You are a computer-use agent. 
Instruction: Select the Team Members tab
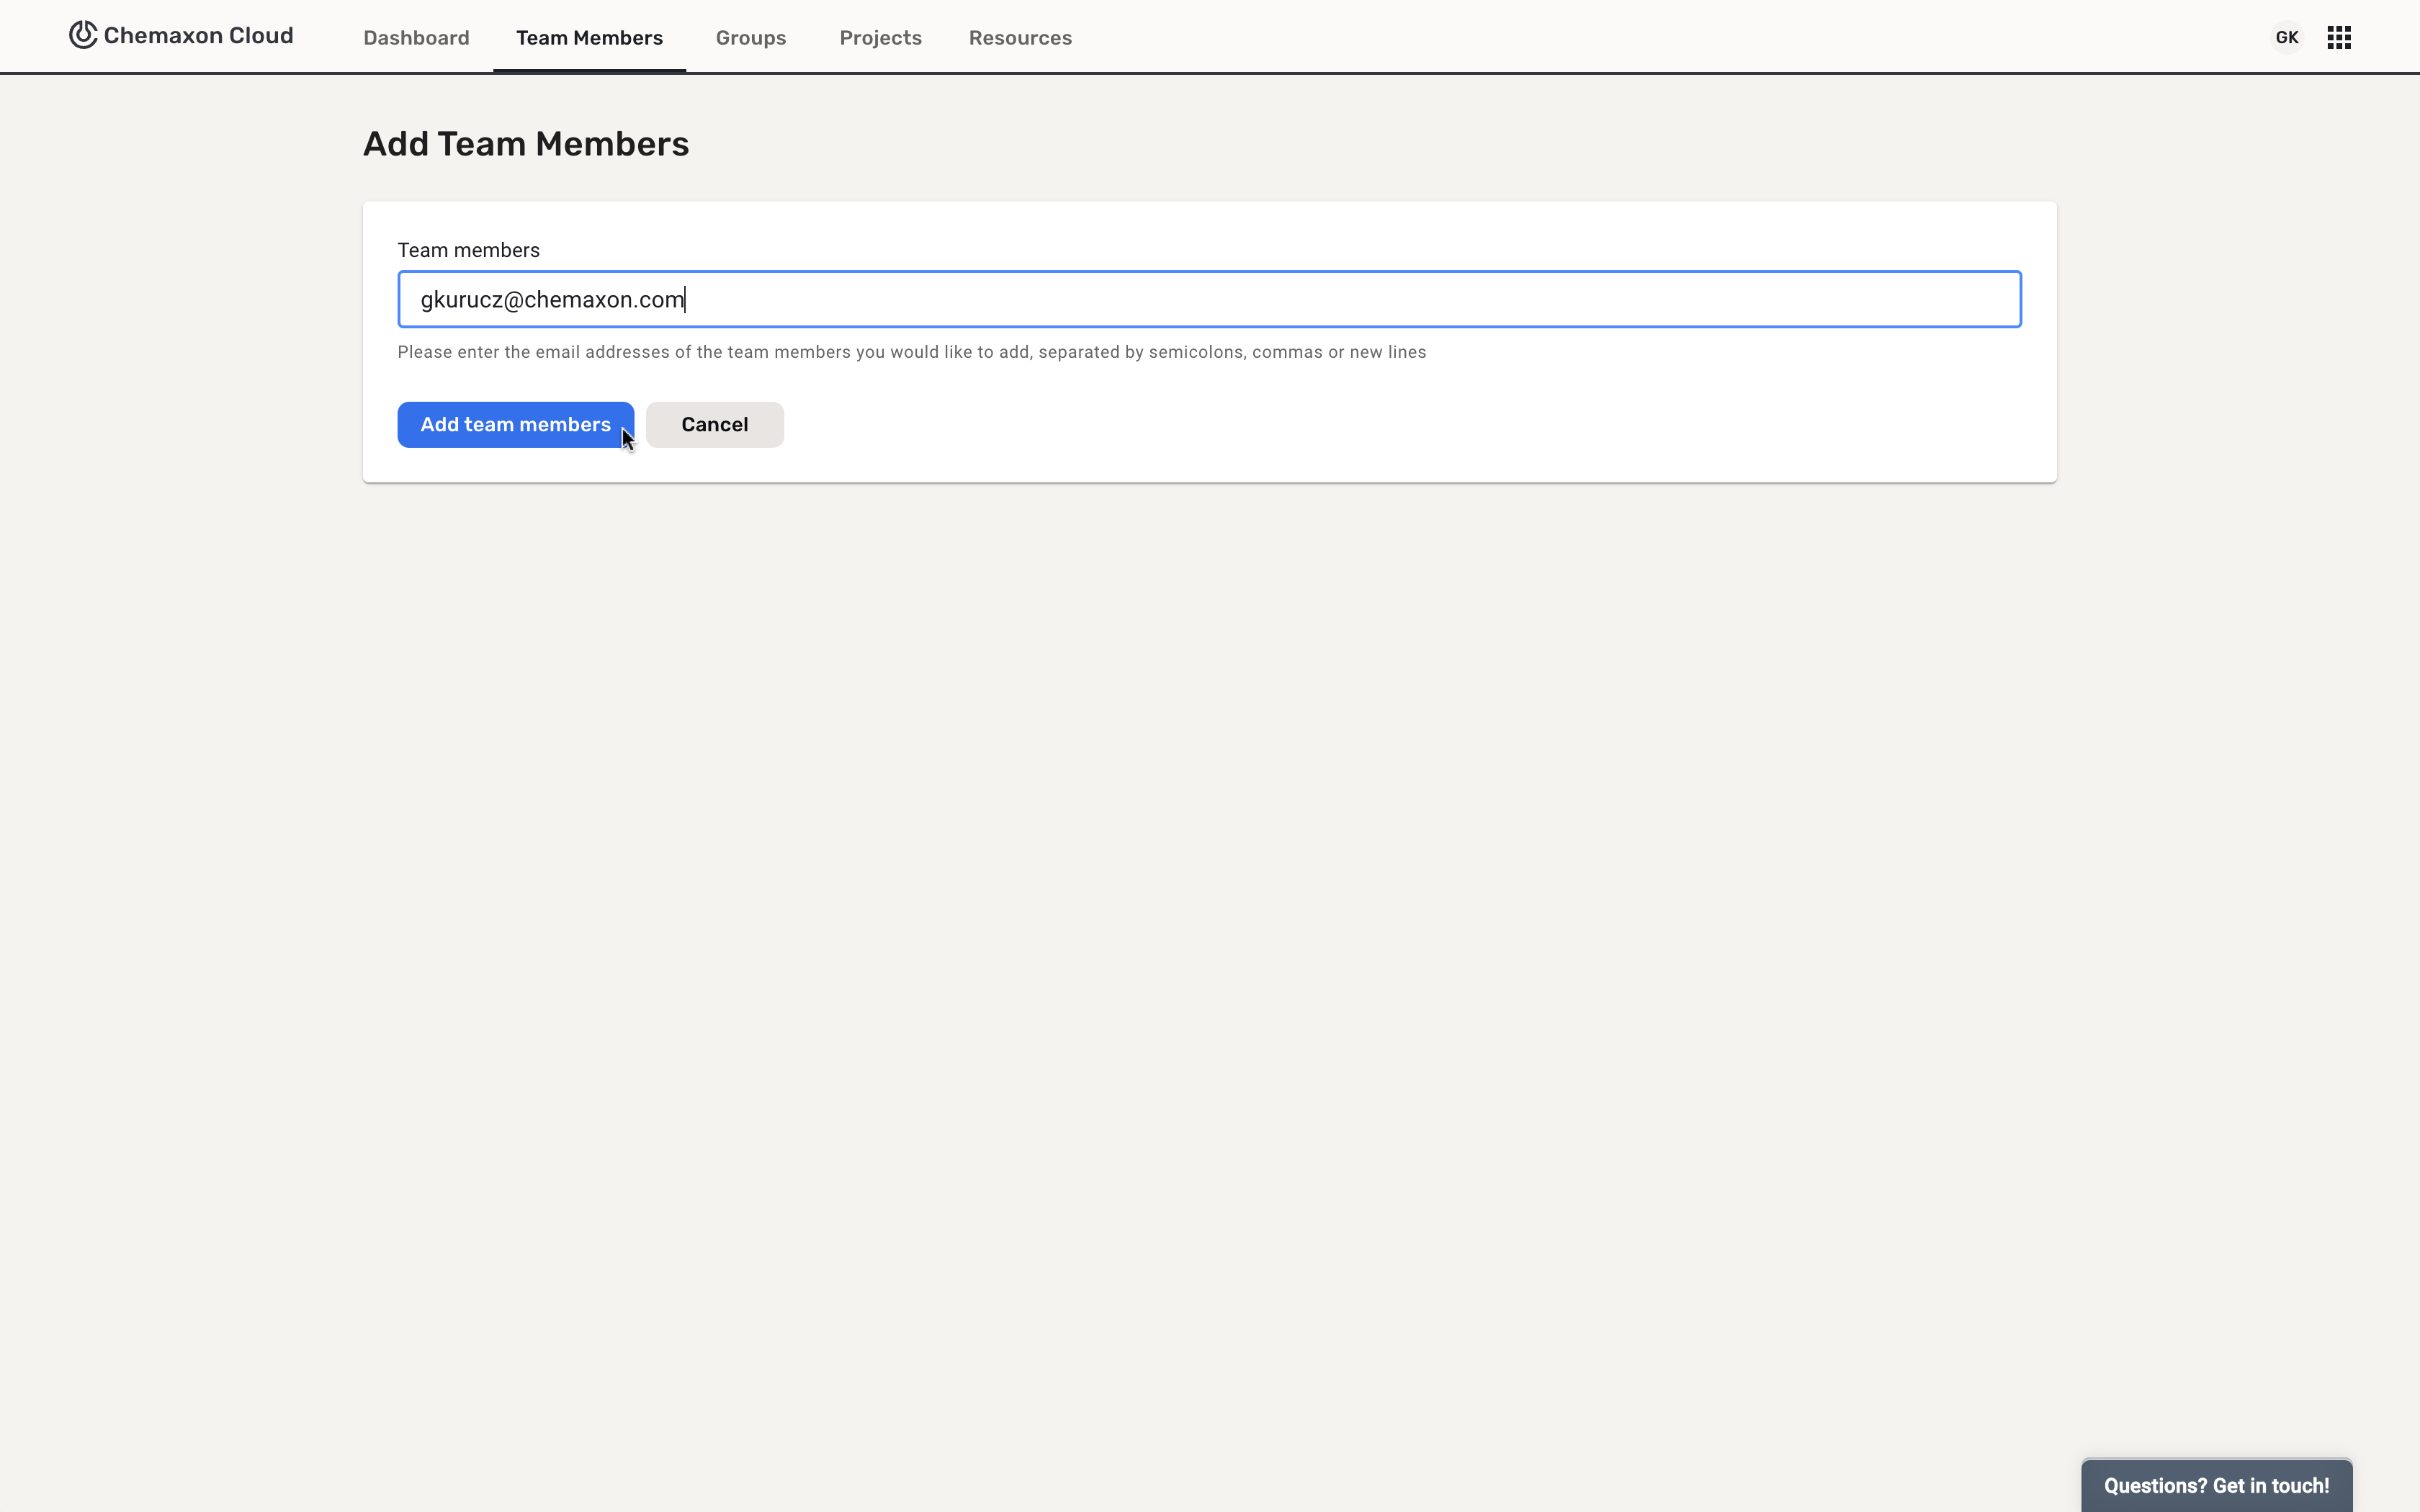click(589, 38)
